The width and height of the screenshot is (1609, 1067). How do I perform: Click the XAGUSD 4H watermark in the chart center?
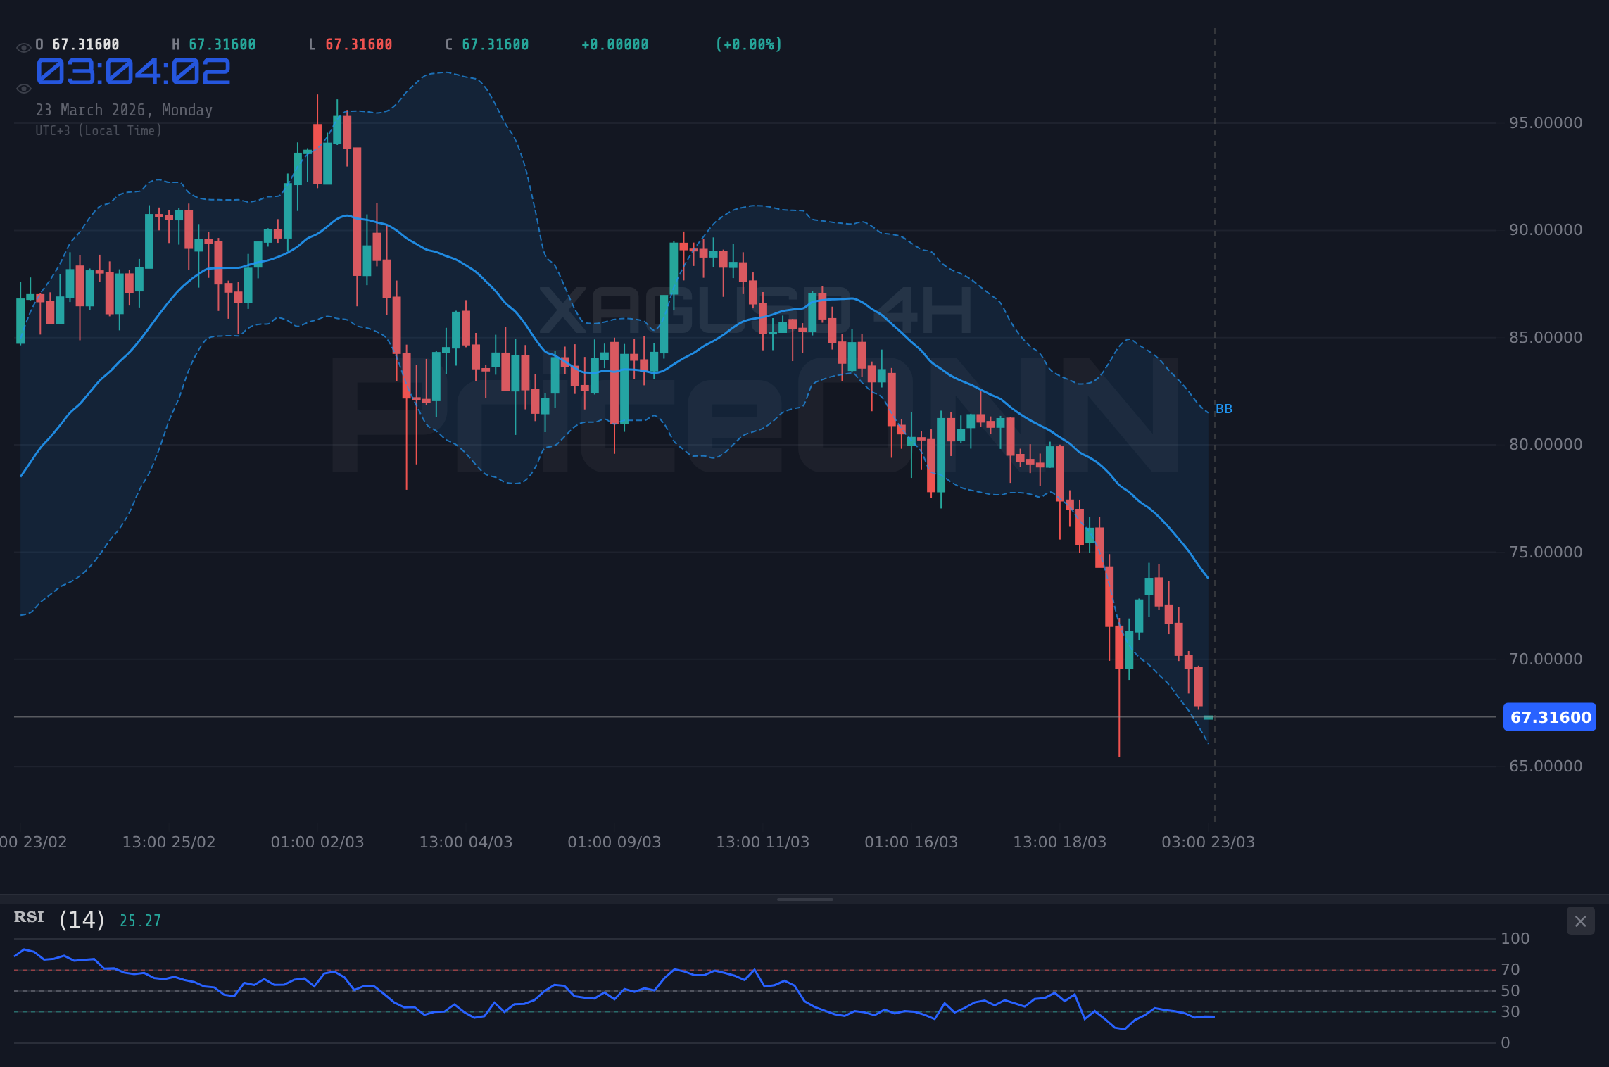757,308
